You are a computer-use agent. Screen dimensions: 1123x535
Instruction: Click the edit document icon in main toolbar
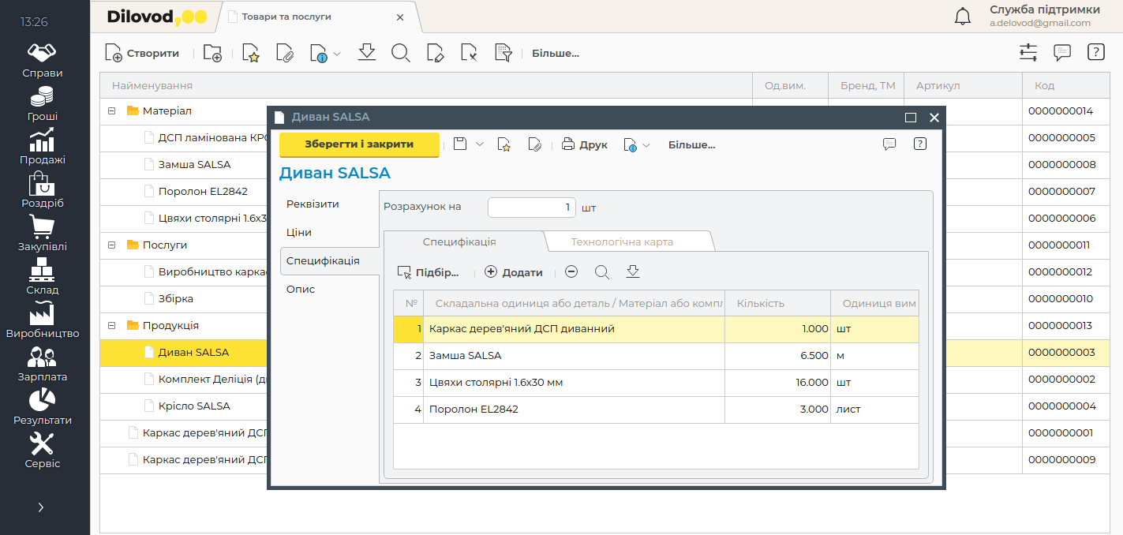coord(435,54)
